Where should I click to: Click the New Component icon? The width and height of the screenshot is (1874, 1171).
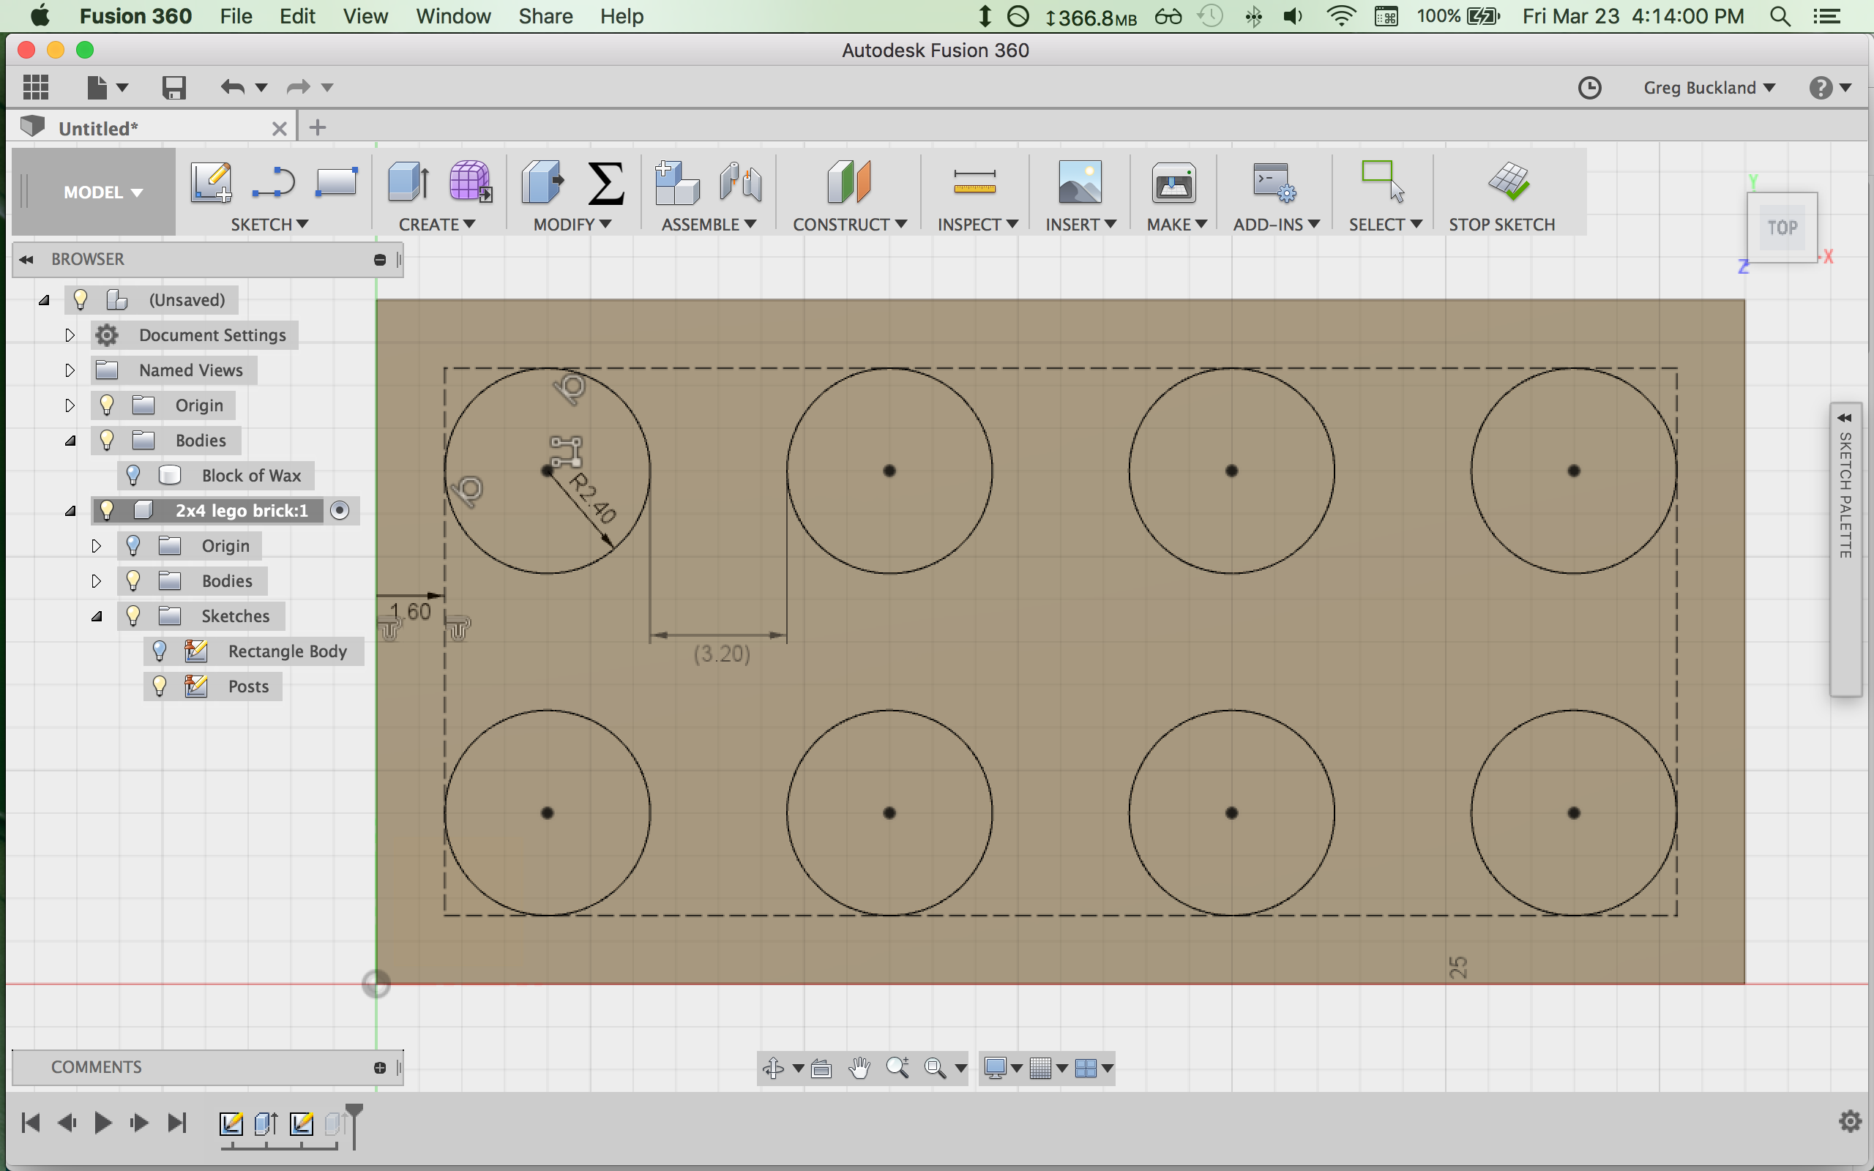677,183
